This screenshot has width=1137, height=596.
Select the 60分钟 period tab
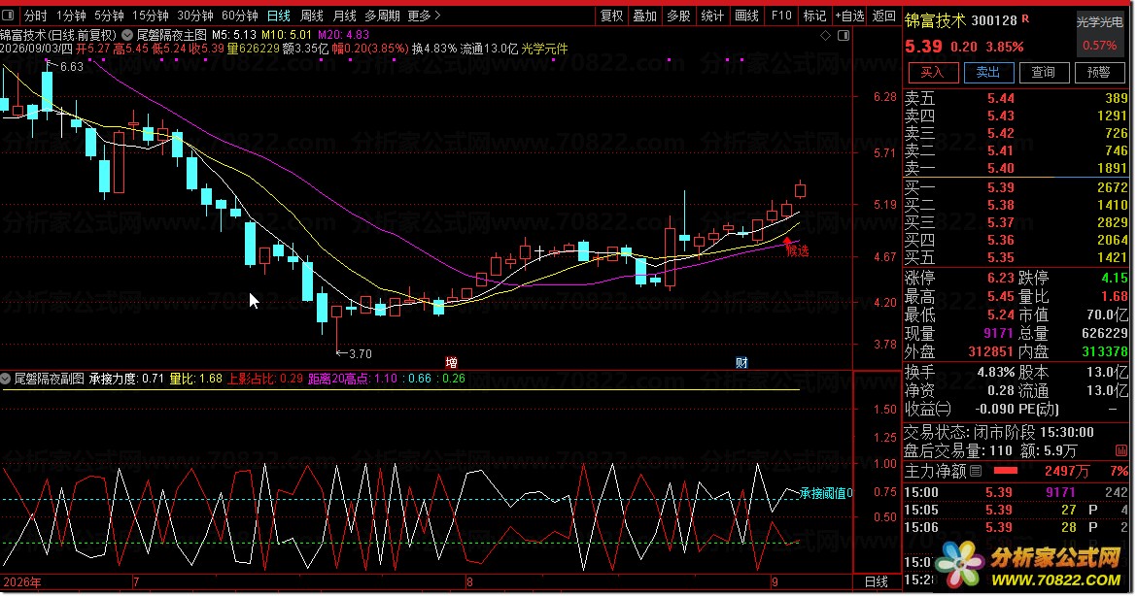click(x=239, y=16)
